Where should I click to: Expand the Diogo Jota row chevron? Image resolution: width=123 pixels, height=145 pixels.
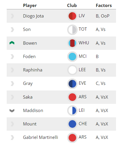12,16
